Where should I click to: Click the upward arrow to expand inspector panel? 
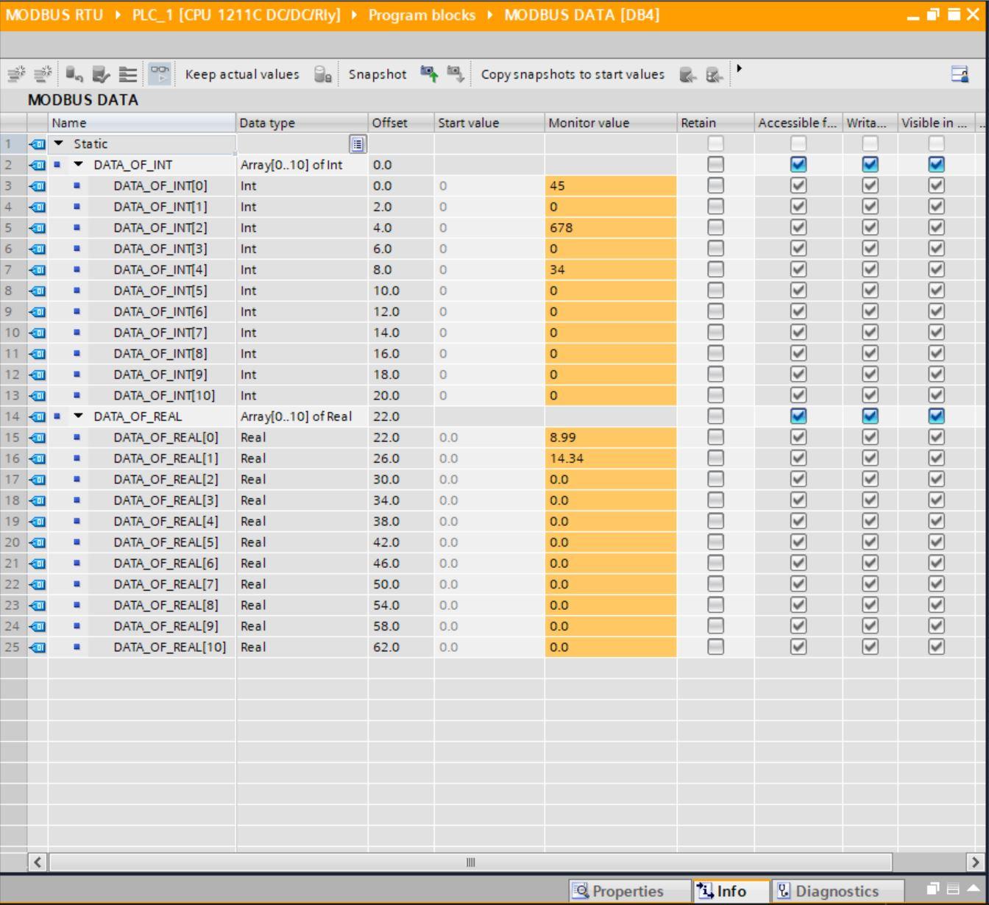tap(974, 889)
